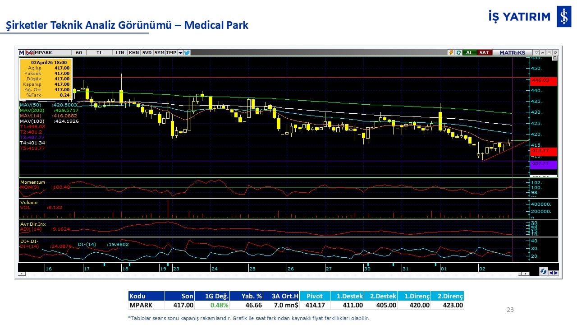
Task: Expand the triangle menu beside MATRIKS
Action: coord(536,52)
